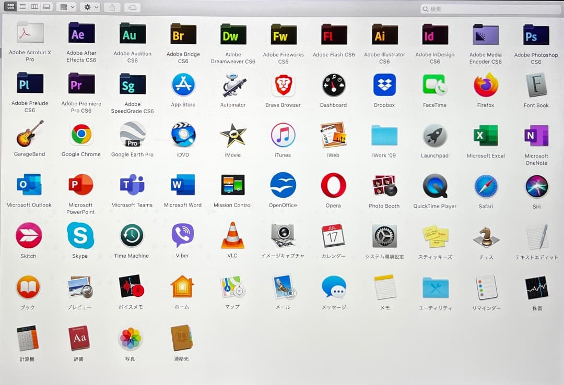Select Adobe Prelude CS6 folder

click(30, 83)
